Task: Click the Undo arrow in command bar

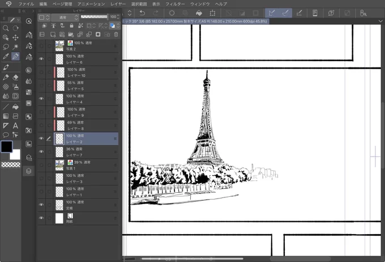Action: click(x=142, y=13)
